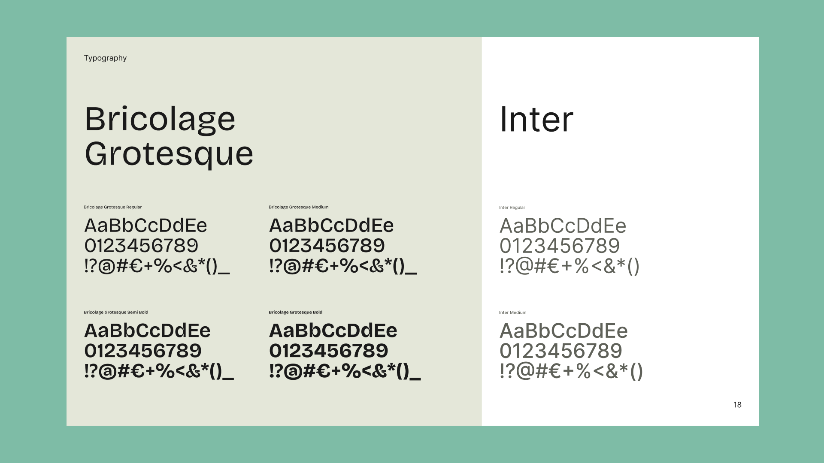Click Bricolage Bold symbols line
The height and width of the screenshot is (463, 824).
pyautogui.click(x=345, y=371)
